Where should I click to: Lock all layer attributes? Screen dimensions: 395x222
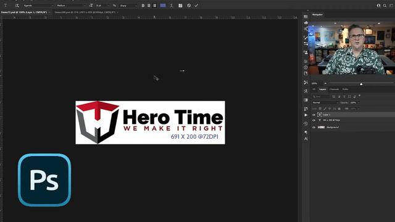[x=339, y=109]
